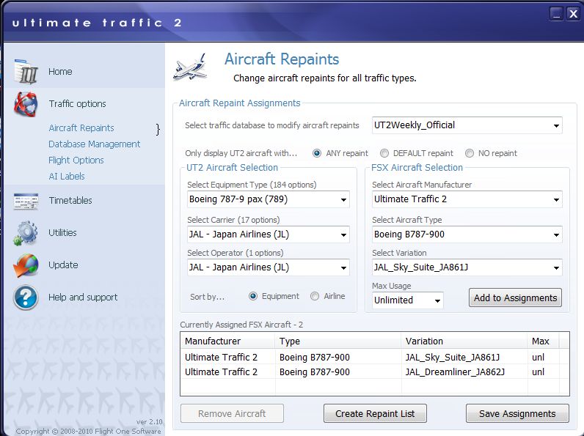Open the Select Variation dropdown

click(467, 267)
